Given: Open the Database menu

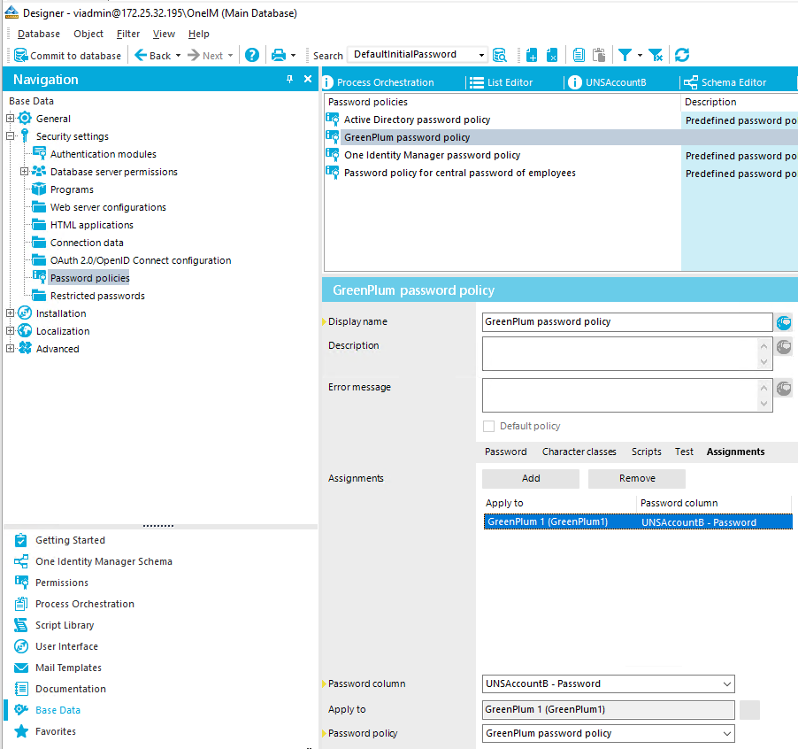Looking at the screenshot, I should [x=38, y=34].
